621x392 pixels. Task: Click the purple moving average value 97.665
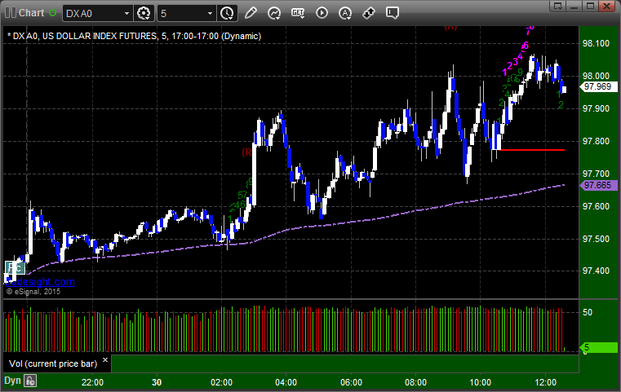pyautogui.click(x=598, y=185)
